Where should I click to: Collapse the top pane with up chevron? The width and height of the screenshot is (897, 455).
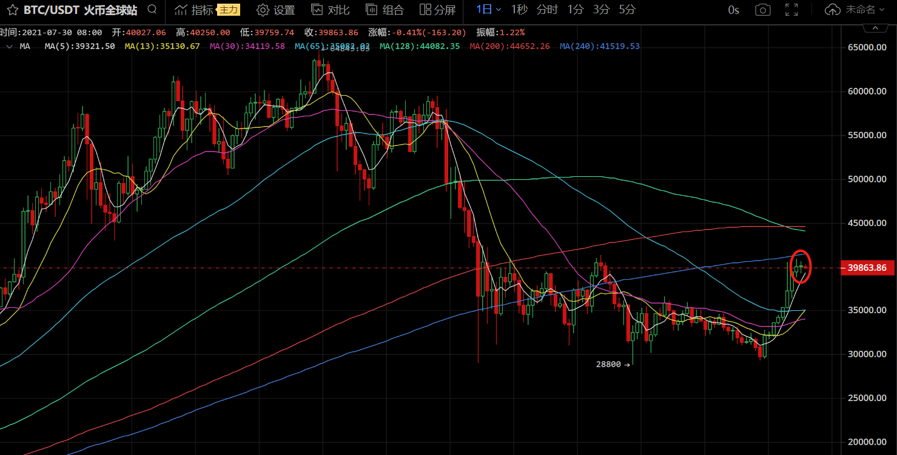point(874,28)
